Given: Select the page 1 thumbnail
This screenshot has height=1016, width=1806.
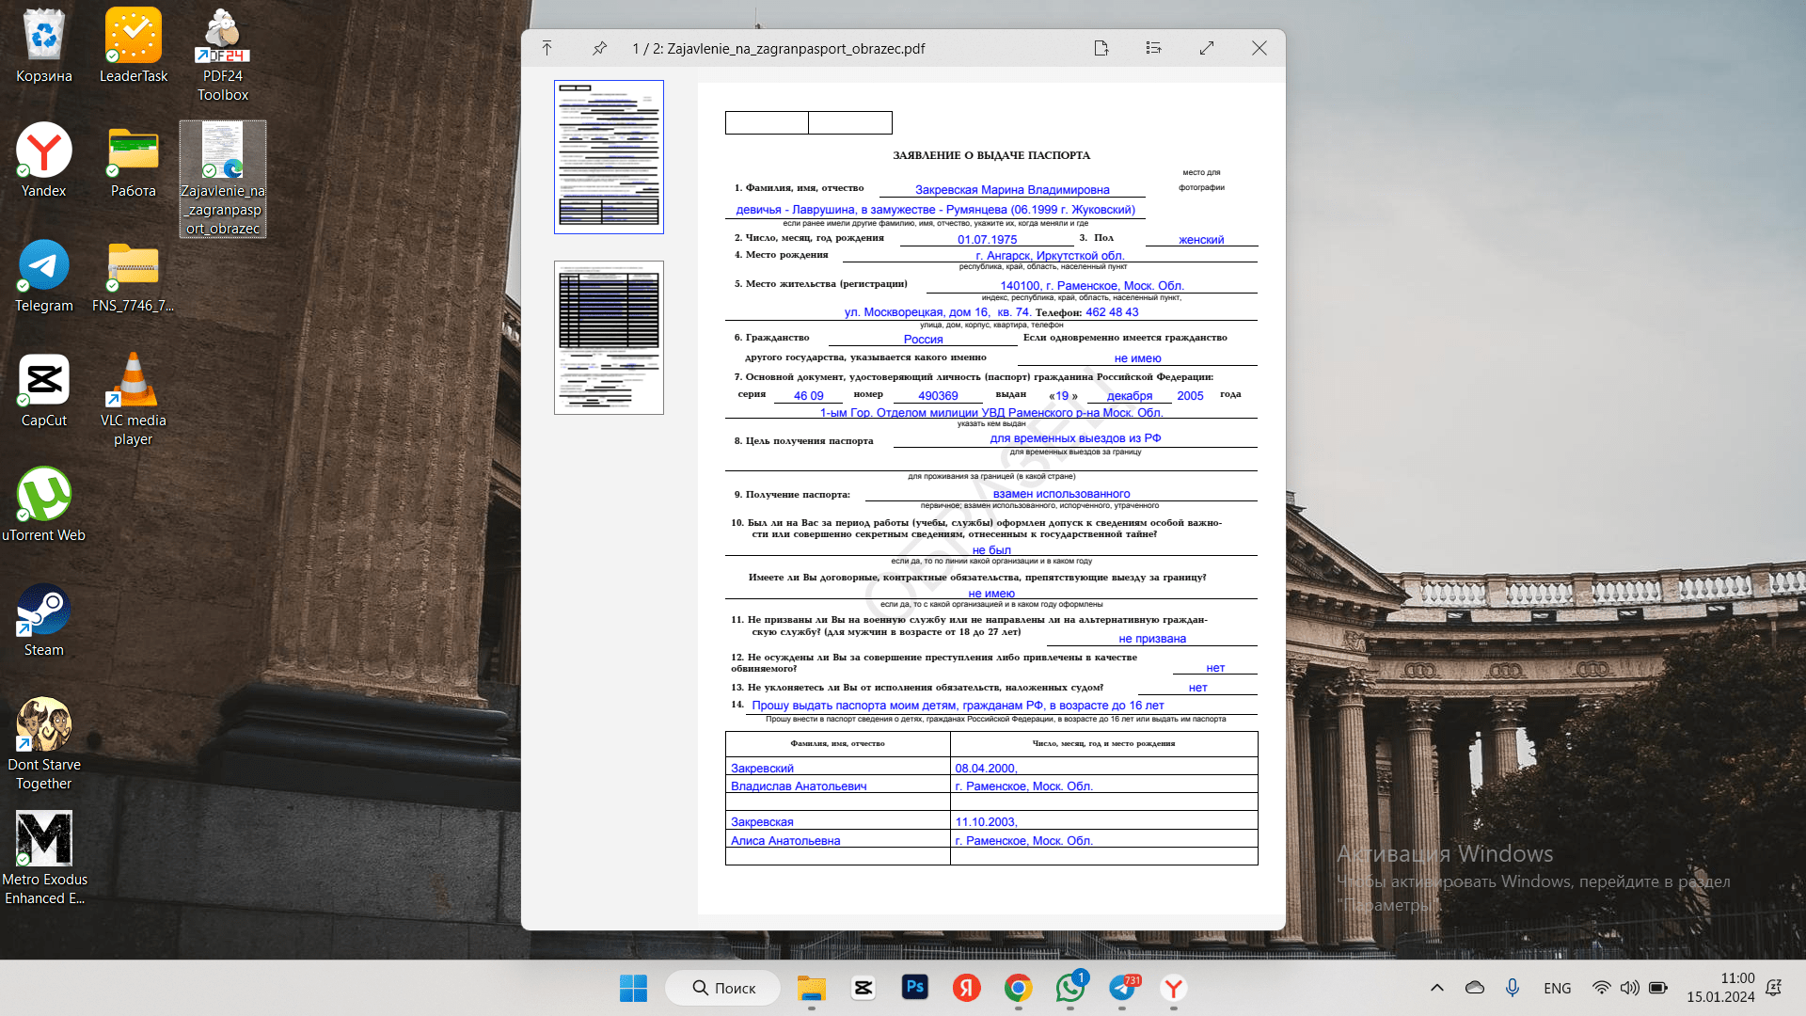Looking at the screenshot, I should 609,157.
